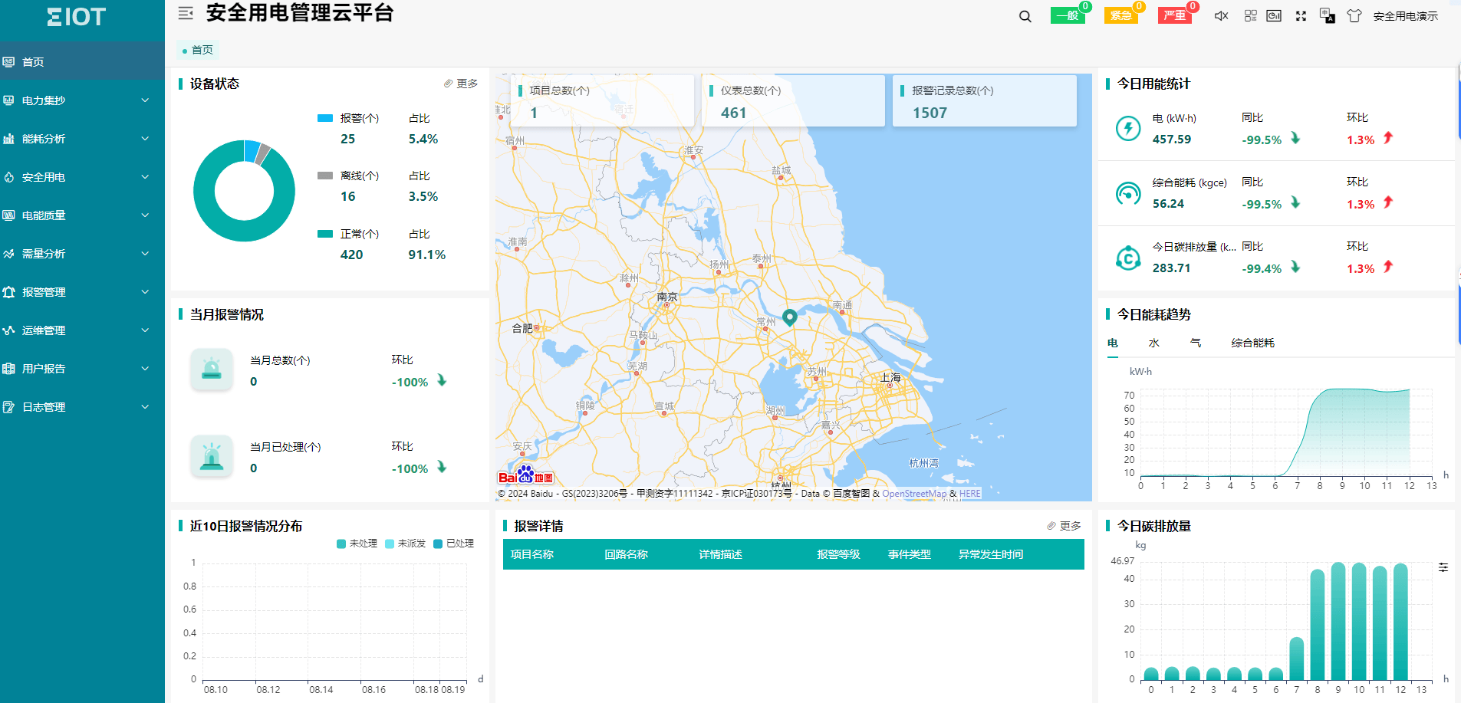Click 异常发生时间 column header

coord(991,554)
